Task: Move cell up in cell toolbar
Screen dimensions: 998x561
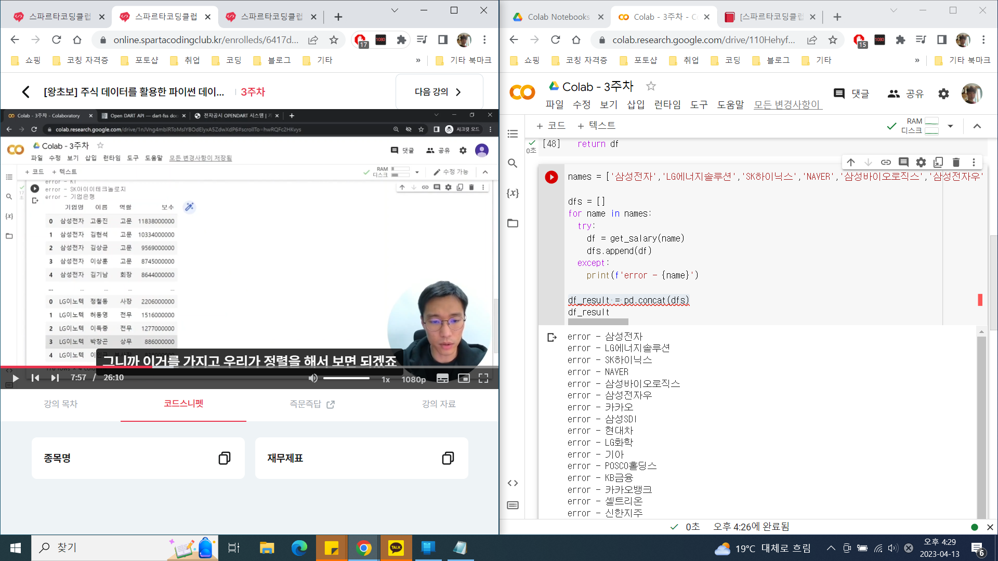Action: click(851, 162)
